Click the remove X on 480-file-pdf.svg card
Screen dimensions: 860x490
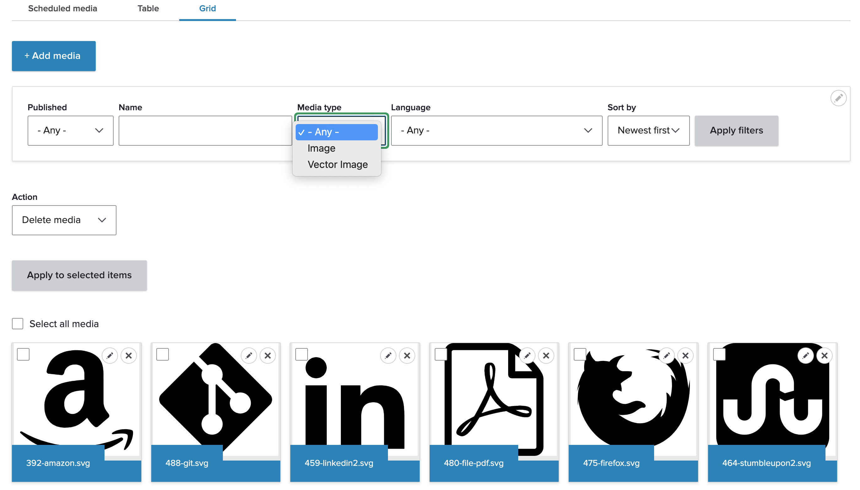point(546,355)
